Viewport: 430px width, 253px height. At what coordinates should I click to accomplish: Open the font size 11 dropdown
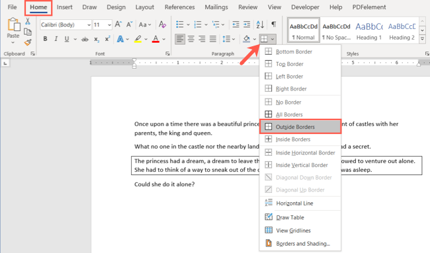pos(109,25)
